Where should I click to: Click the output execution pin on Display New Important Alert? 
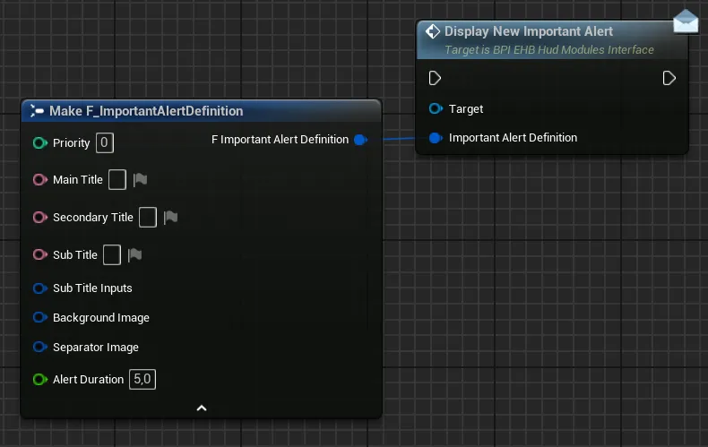coord(669,78)
